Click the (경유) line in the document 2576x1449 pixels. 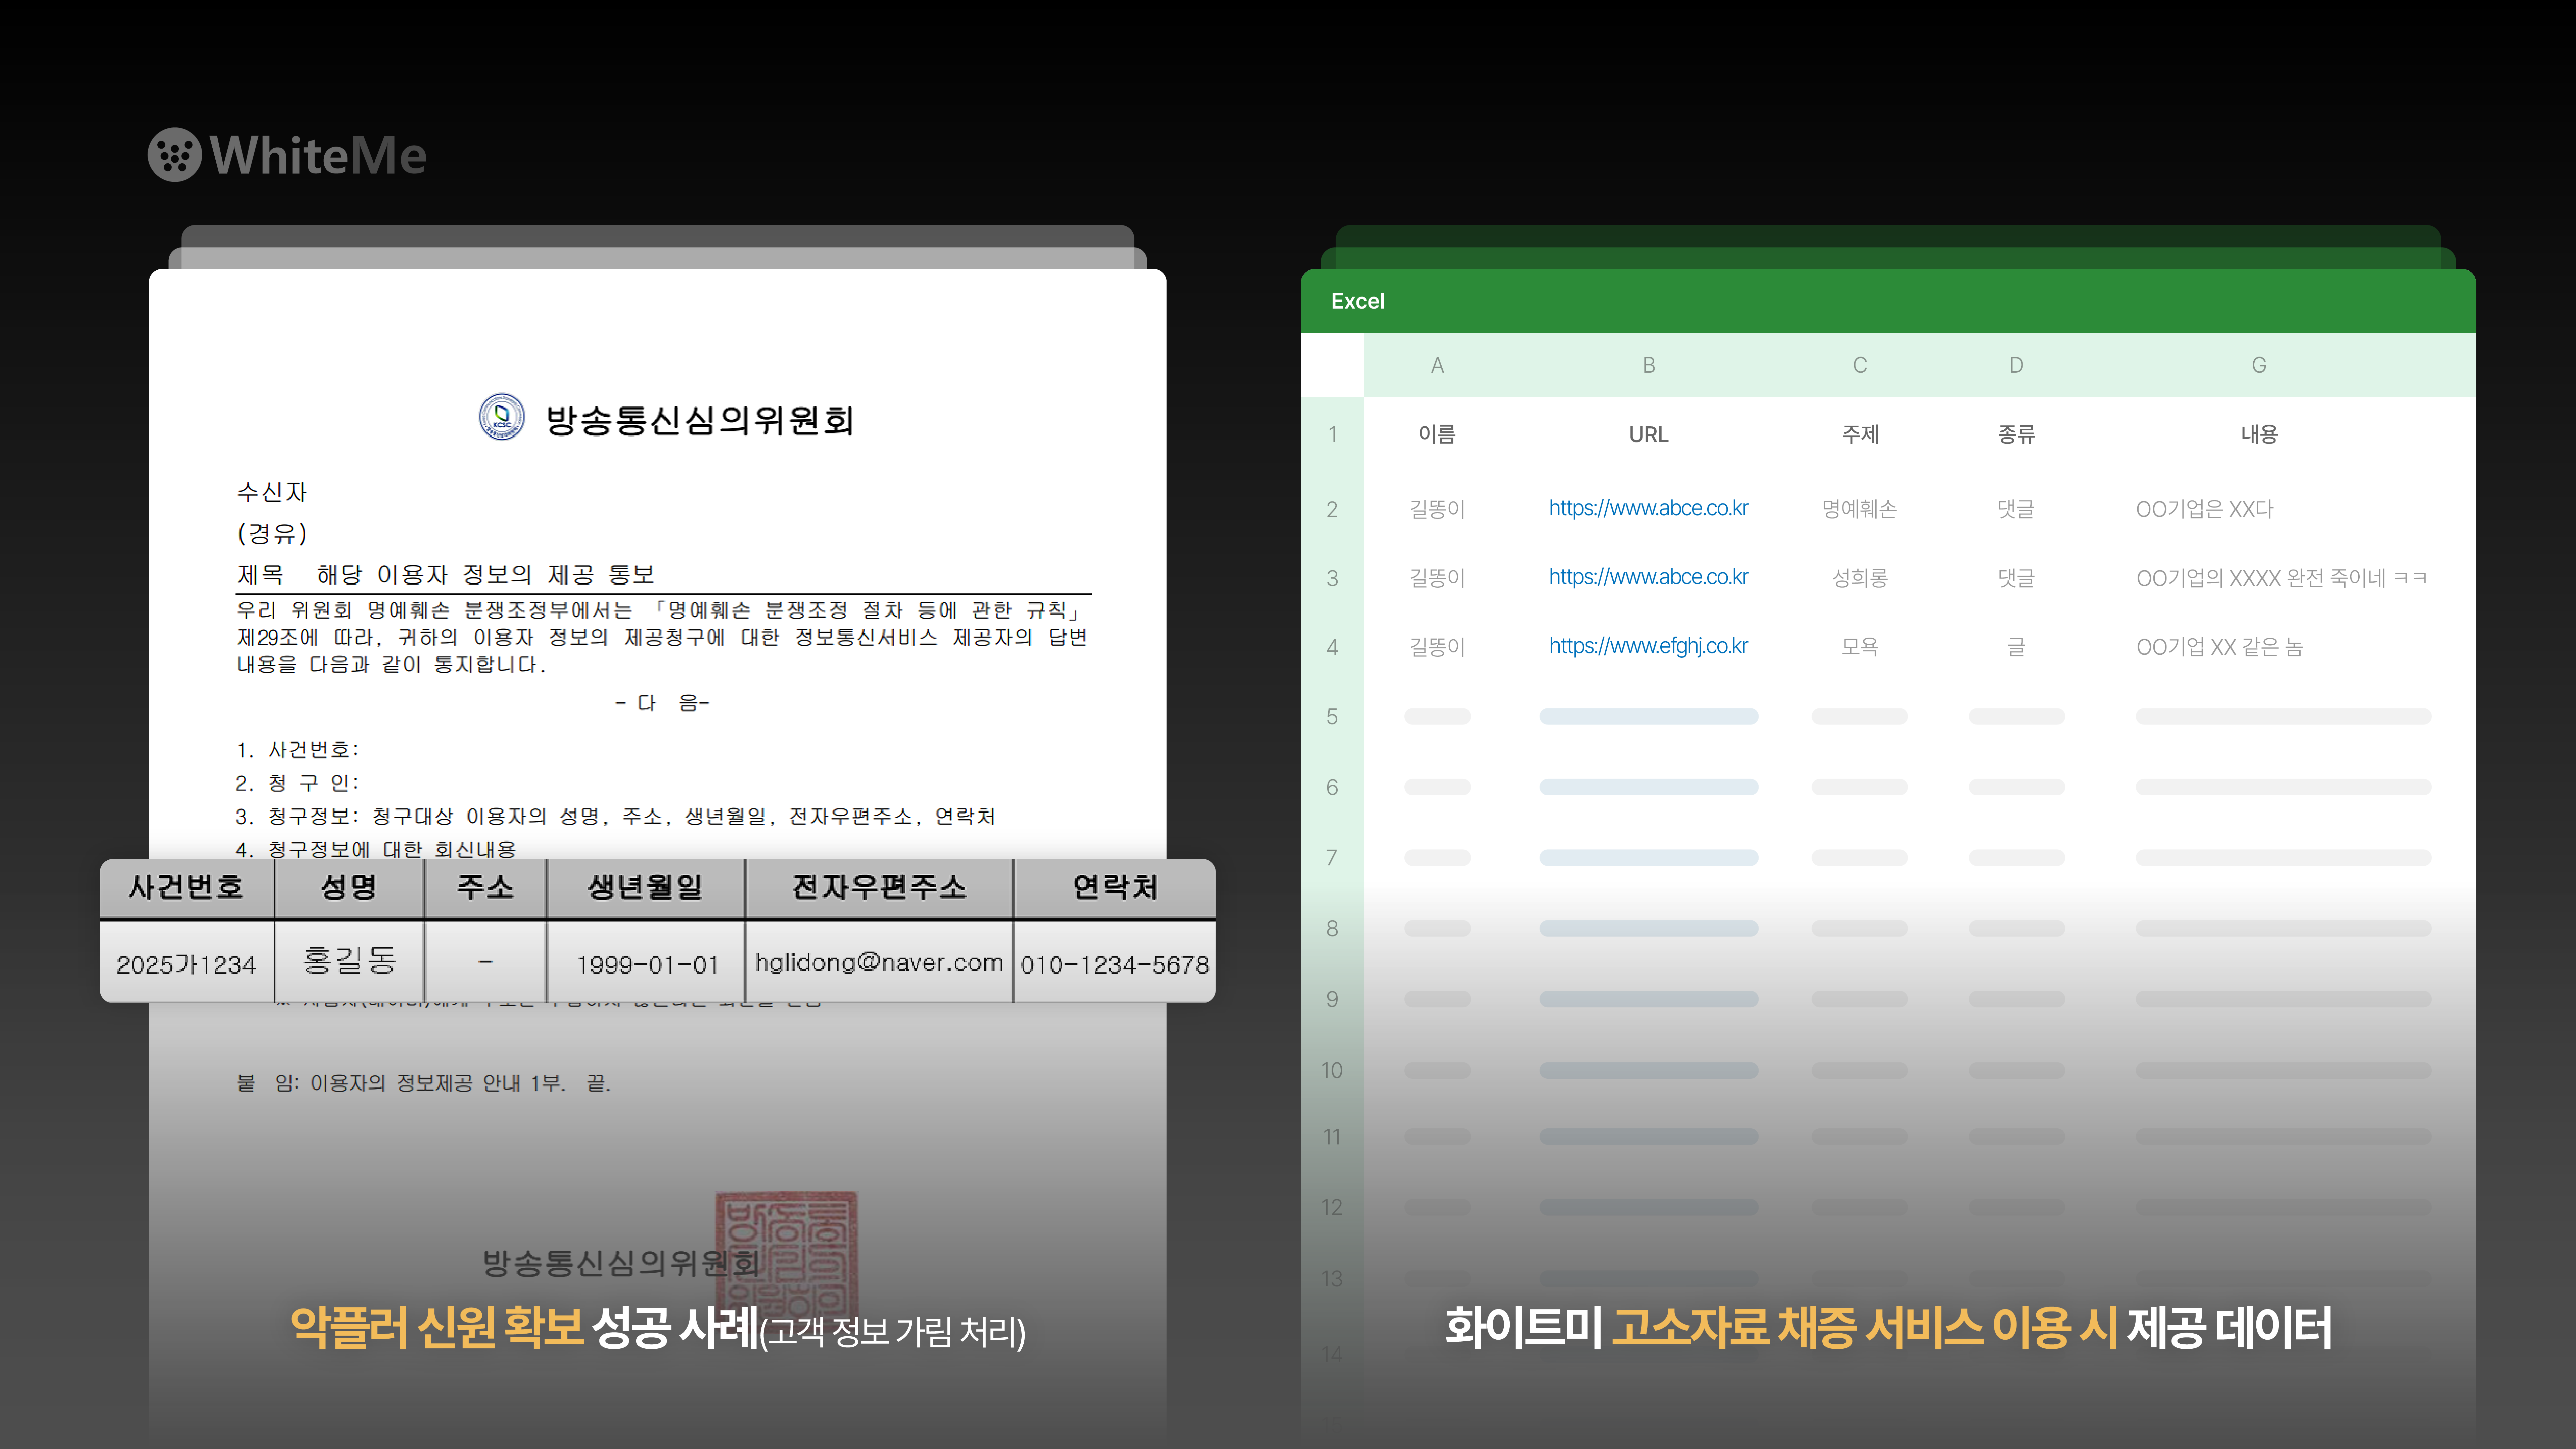[272, 533]
